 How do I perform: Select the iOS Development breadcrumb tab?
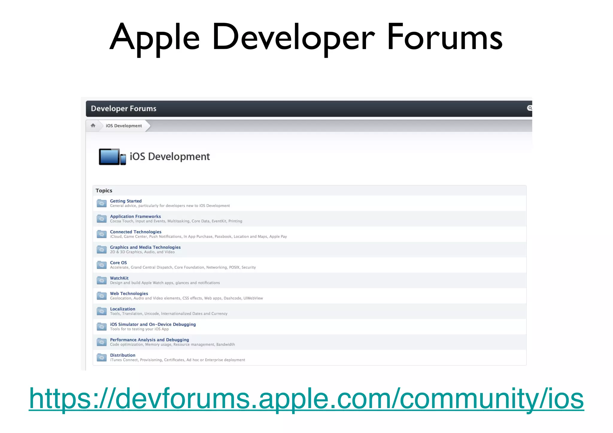(124, 126)
